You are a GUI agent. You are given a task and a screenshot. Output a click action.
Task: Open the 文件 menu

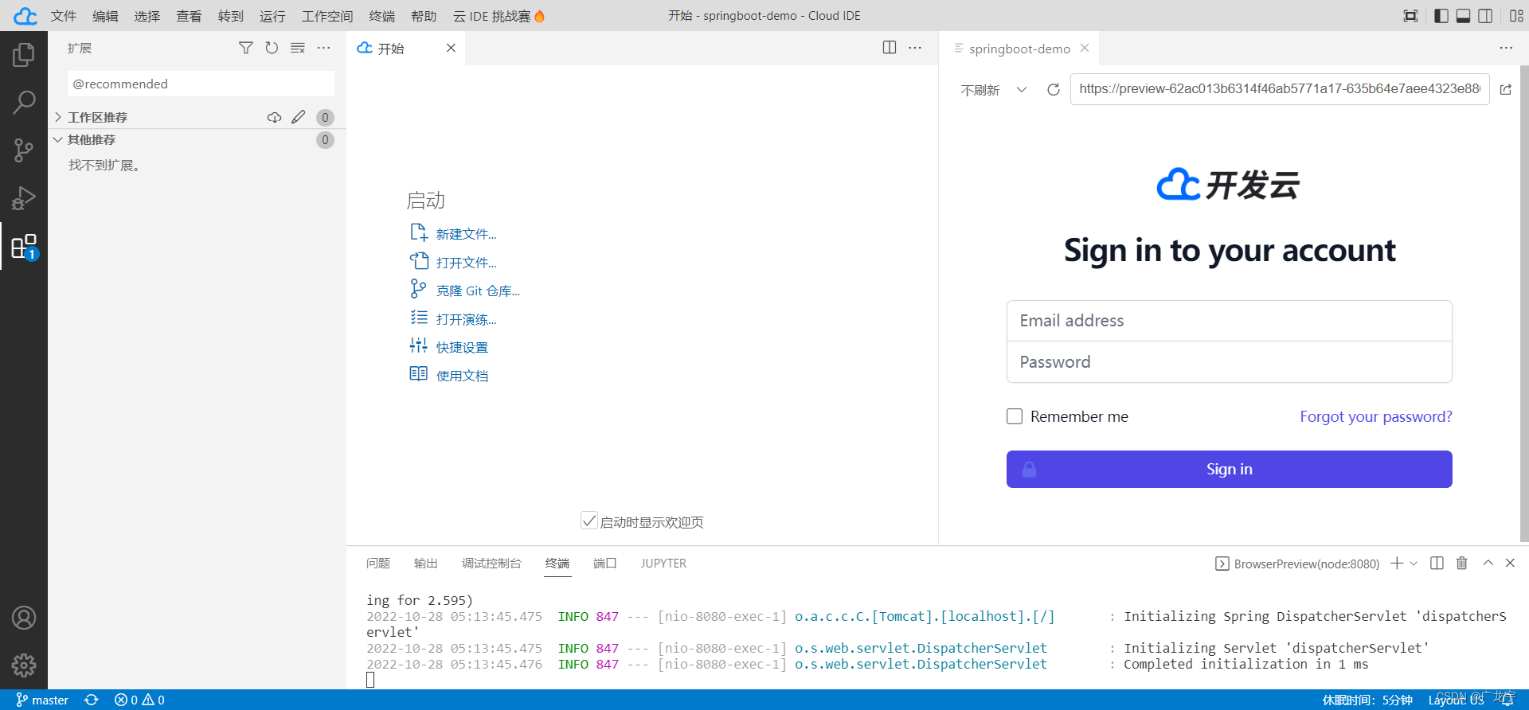pos(64,16)
